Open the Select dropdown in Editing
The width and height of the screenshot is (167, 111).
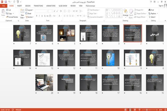152,17
